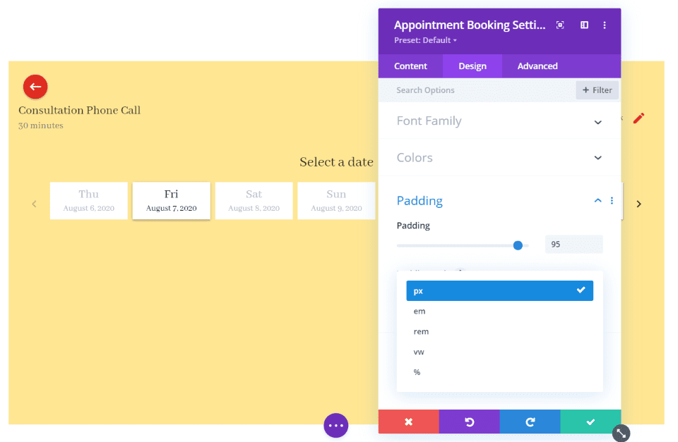Open the kebab menu in the title bar

click(605, 25)
